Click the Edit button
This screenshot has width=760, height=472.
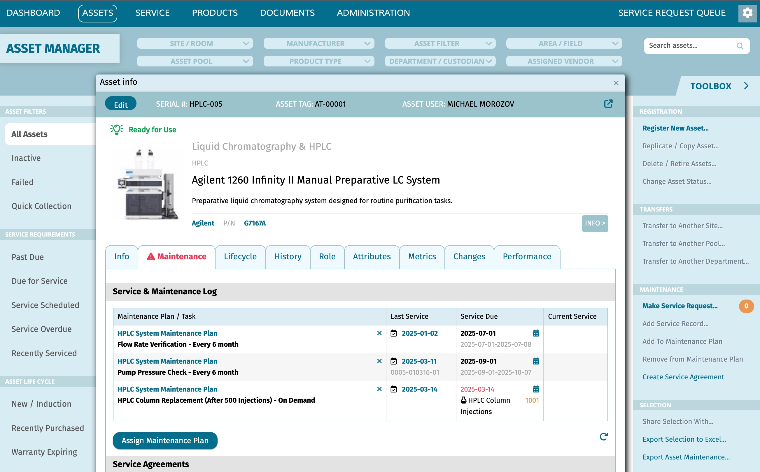coord(120,104)
